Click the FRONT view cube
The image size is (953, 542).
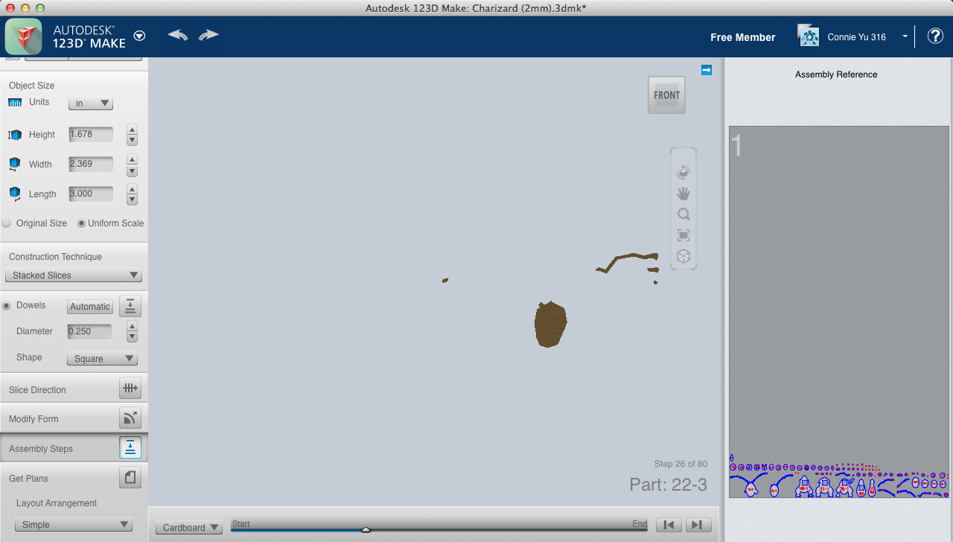coord(666,95)
